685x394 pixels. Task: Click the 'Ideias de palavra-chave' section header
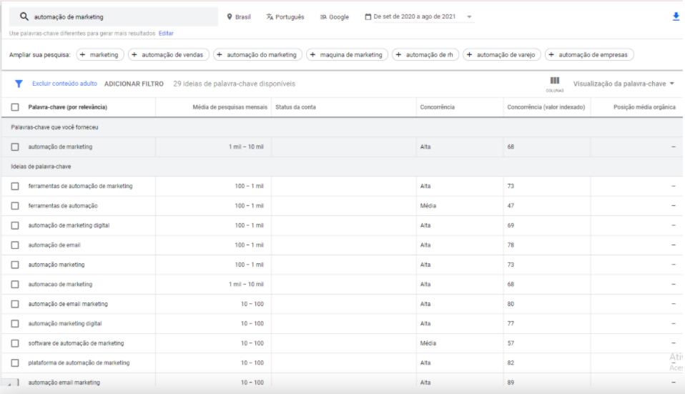tap(41, 167)
